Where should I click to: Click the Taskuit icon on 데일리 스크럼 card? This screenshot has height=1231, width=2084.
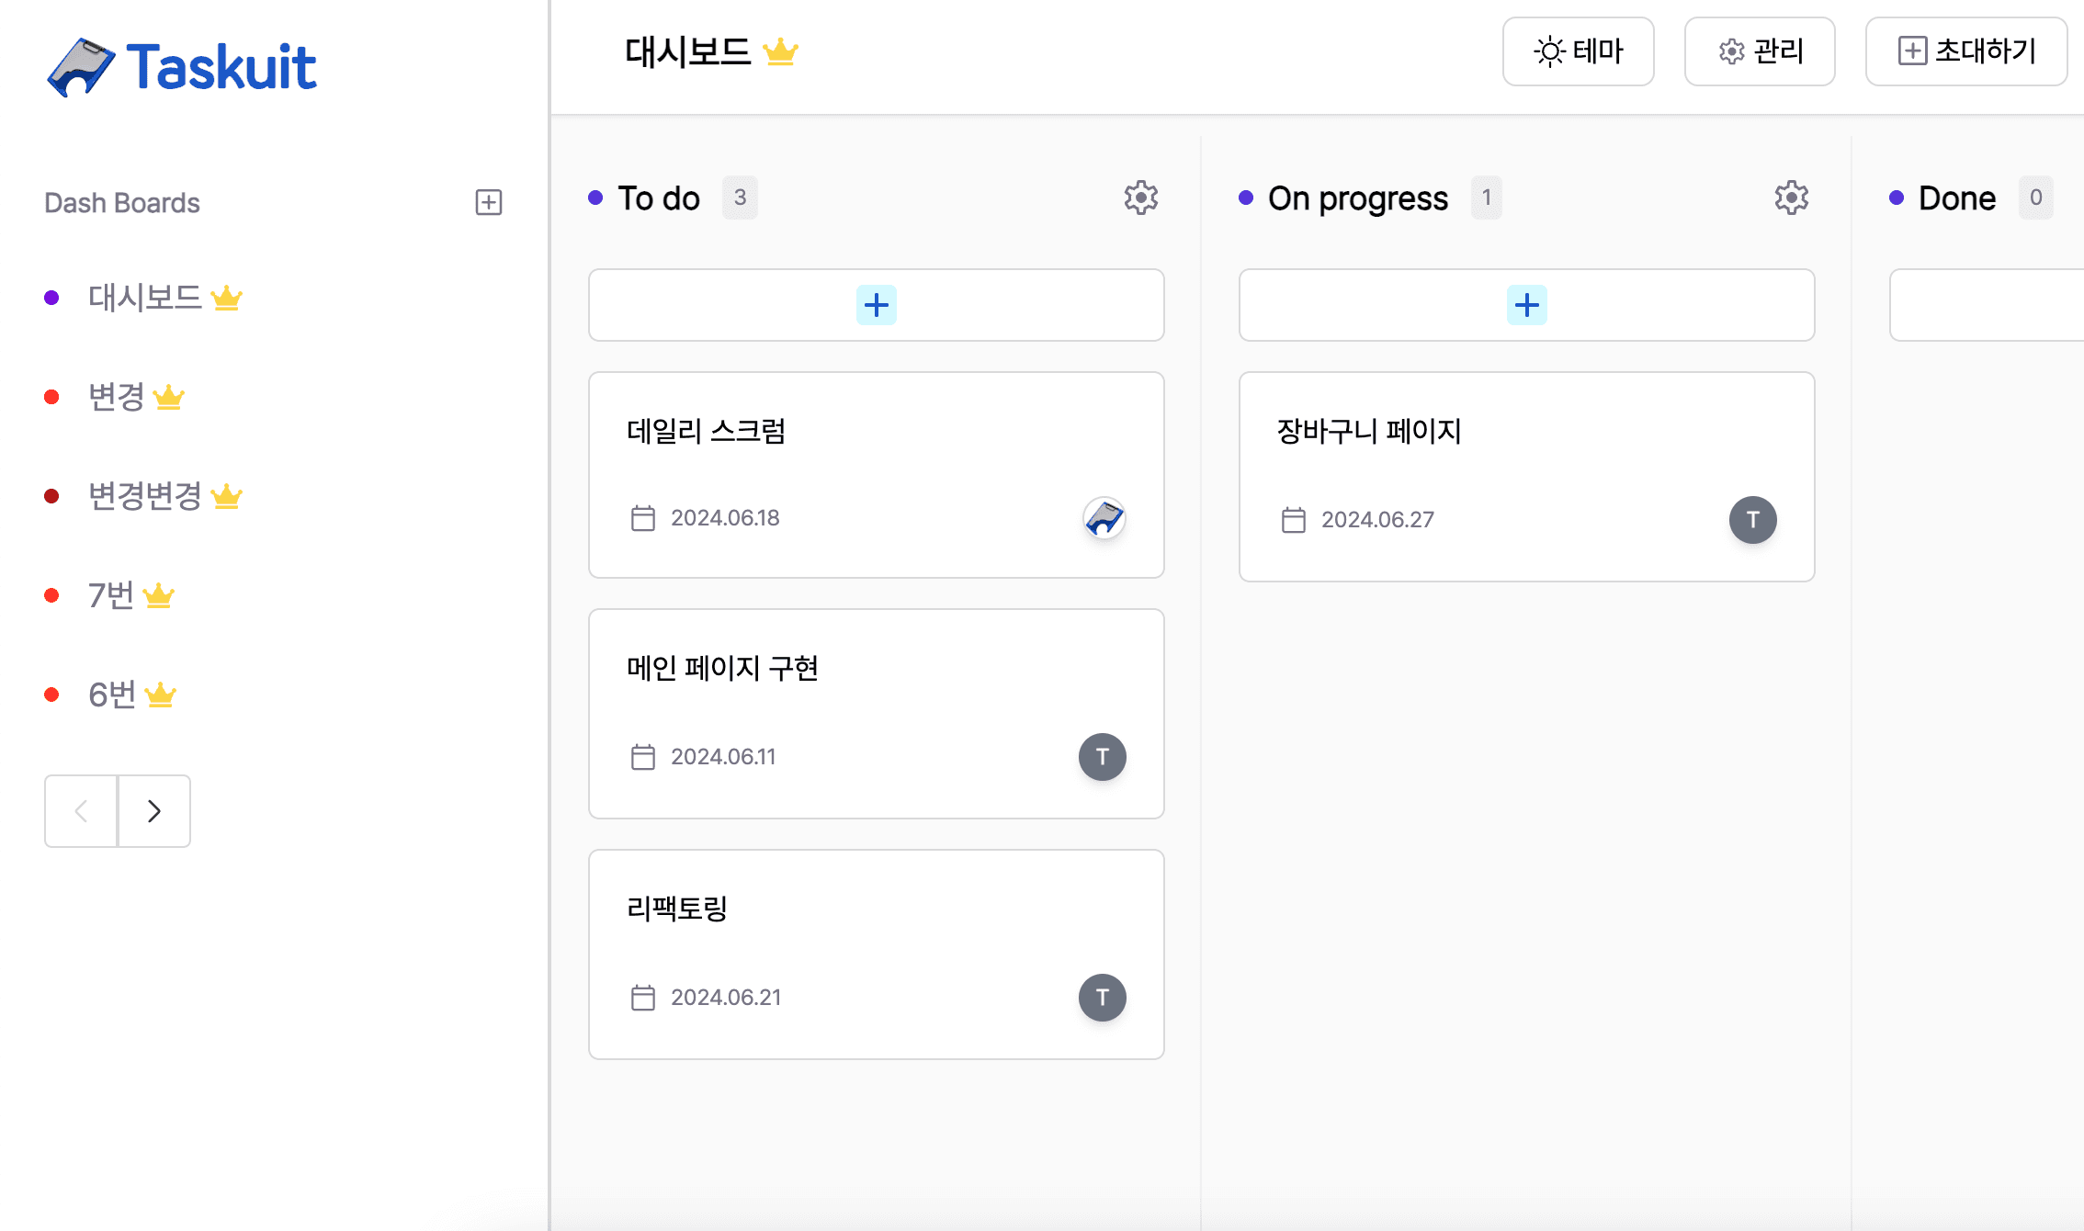tap(1104, 518)
